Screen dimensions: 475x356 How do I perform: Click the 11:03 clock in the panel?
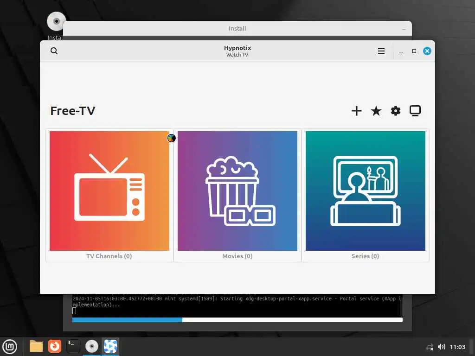click(457, 347)
